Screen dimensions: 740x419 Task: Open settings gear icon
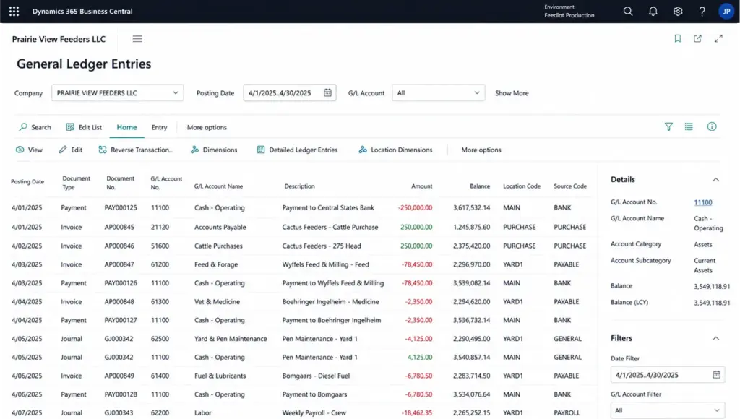[678, 12]
